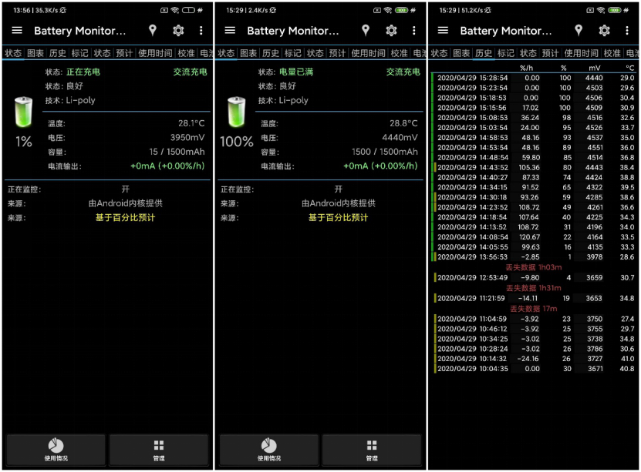Viewport: 641px width, 472px height.
Task: Tap location pin icon on 1% charging screen
Action: (x=153, y=31)
